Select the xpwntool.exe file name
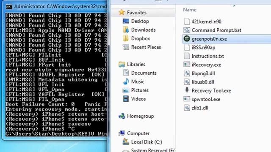The height and width of the screenshot is (152, 271). click(206, 99)
